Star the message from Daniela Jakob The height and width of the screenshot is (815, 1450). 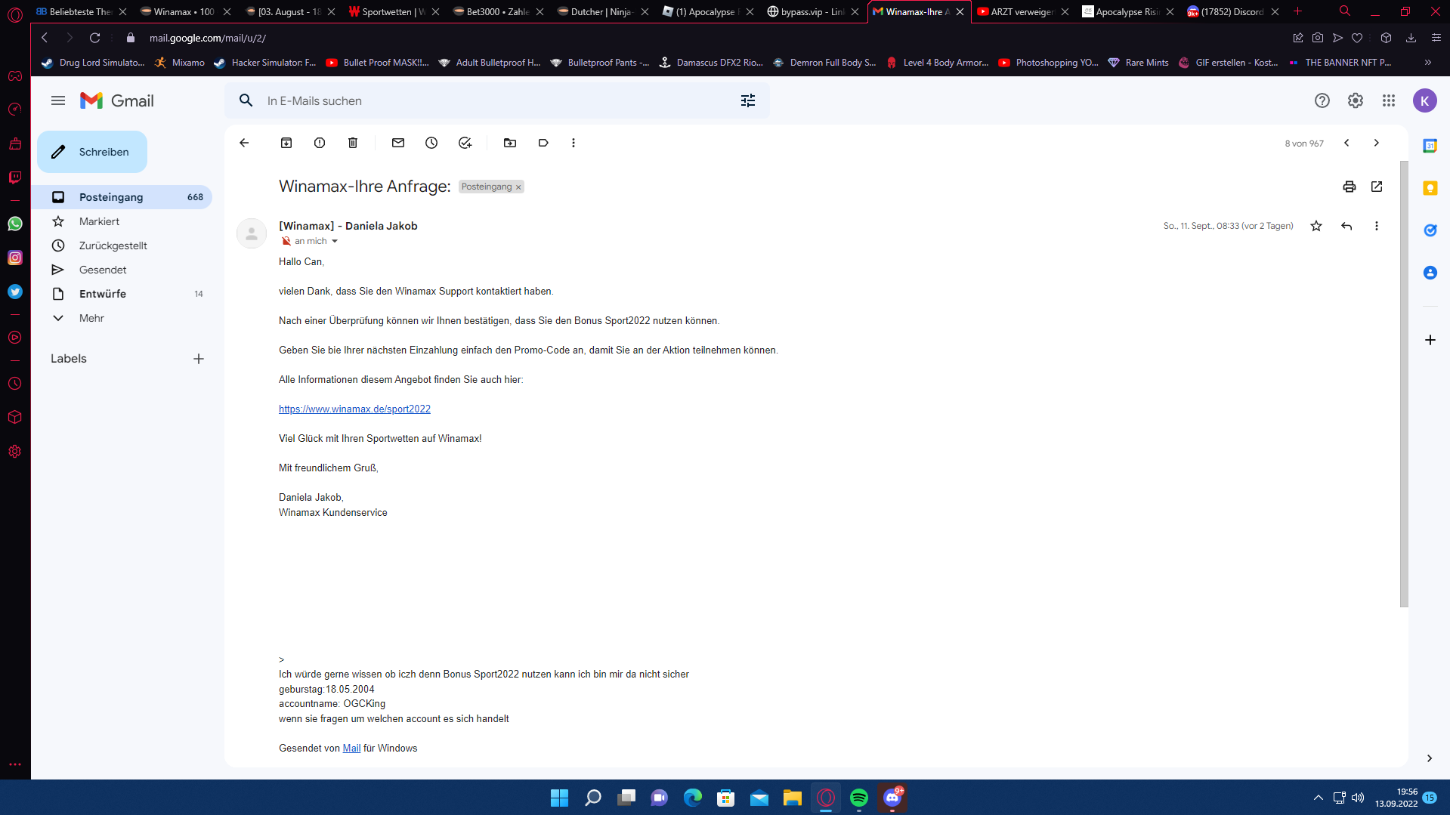tap(1316, 226)
